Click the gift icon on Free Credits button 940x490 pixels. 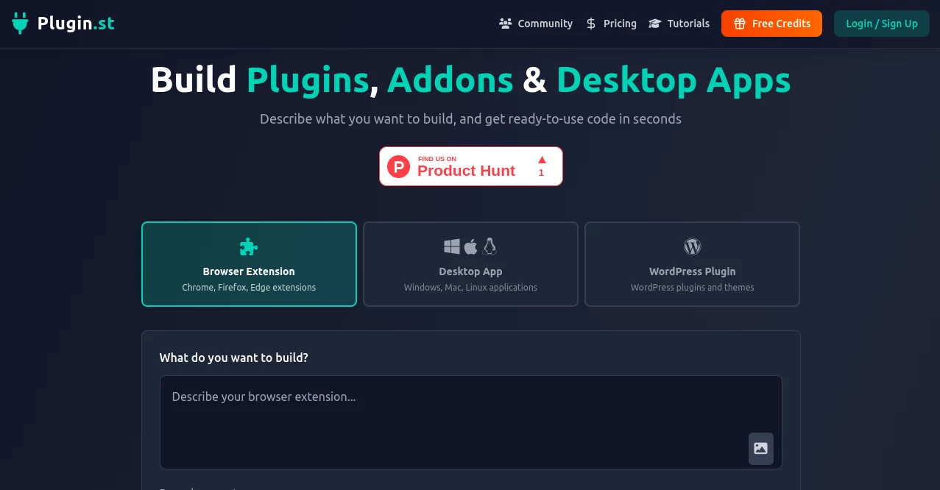coord(739,23)
